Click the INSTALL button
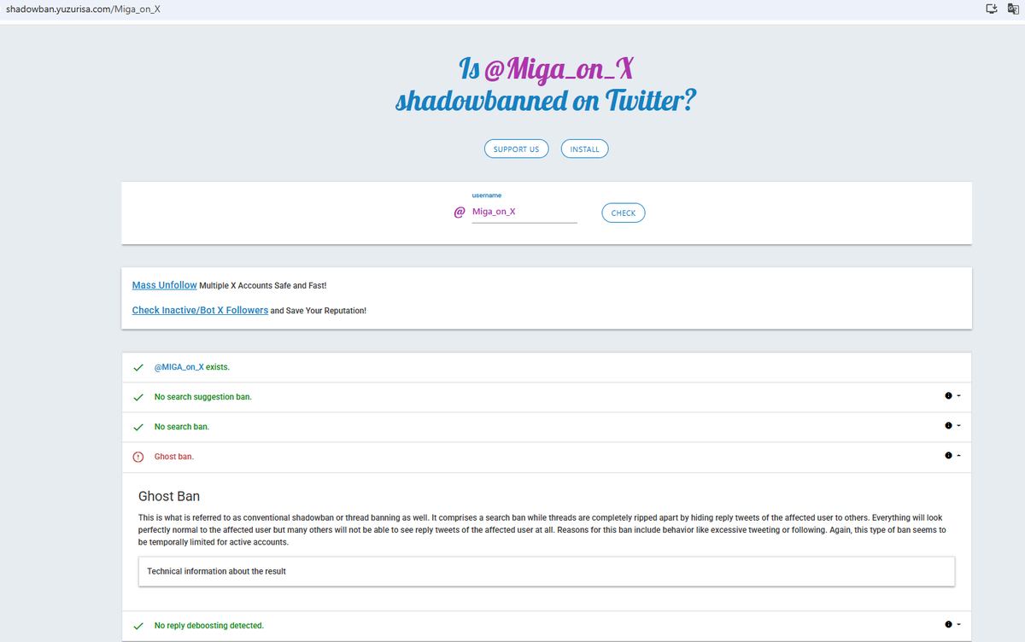 pos(584,149)
